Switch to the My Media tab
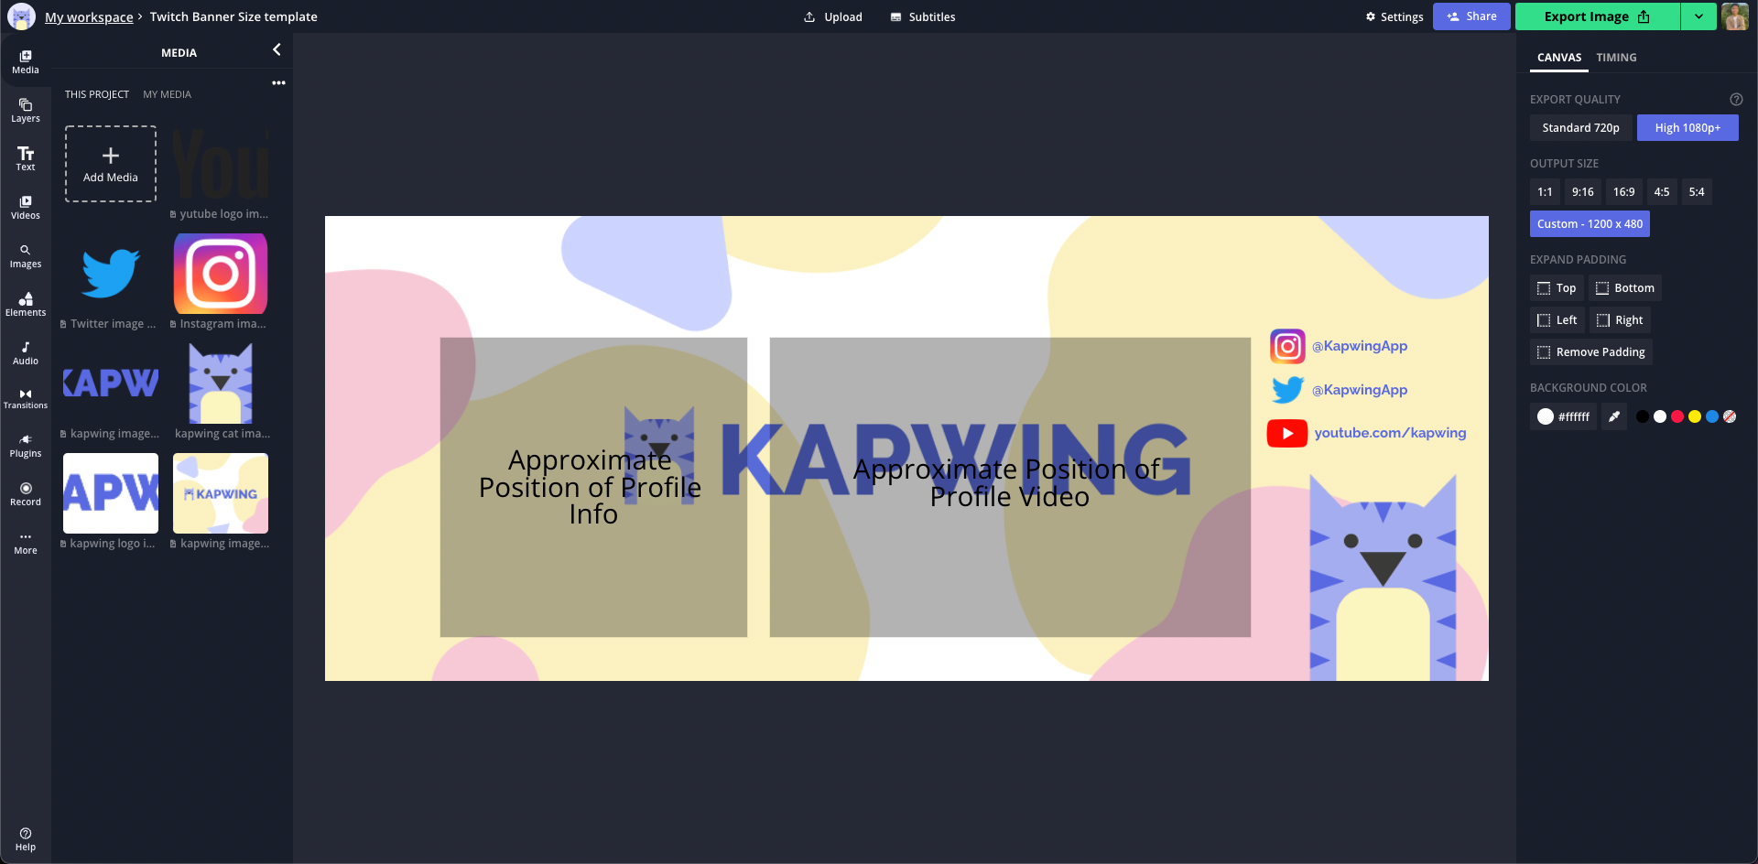 (x=167, y=94)
